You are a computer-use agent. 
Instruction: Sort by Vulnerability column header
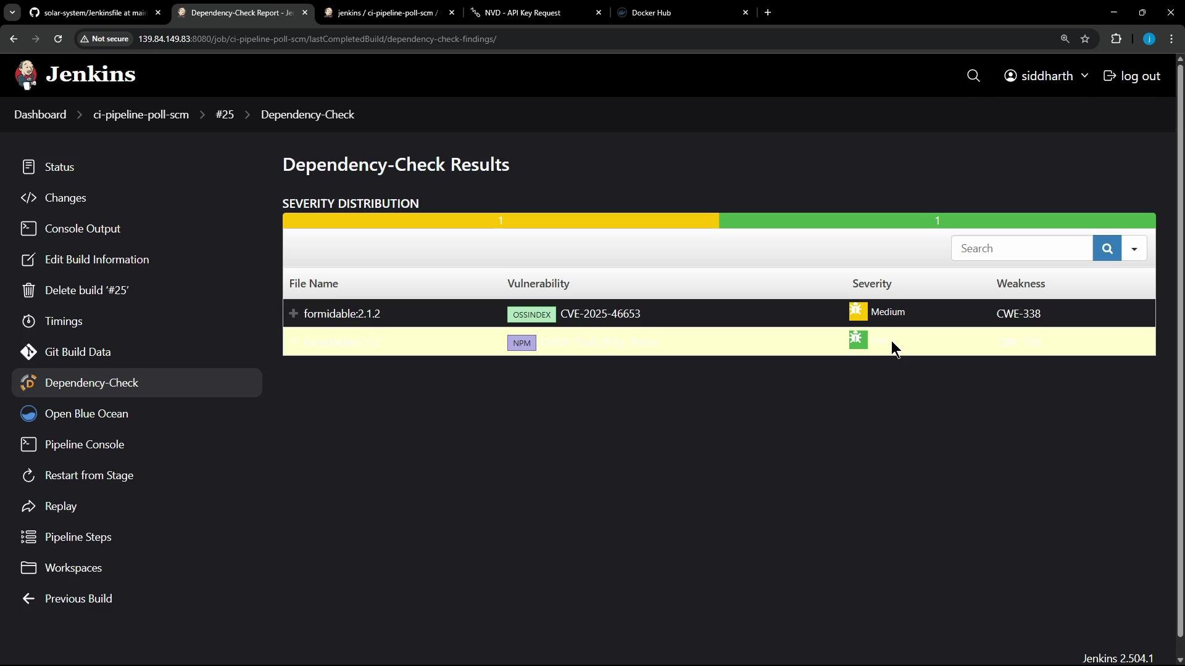click(x=538, y=284)
